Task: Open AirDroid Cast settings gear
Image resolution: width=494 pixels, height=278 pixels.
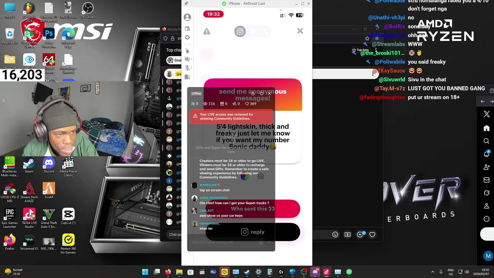Action: click(x=187, y=37)
